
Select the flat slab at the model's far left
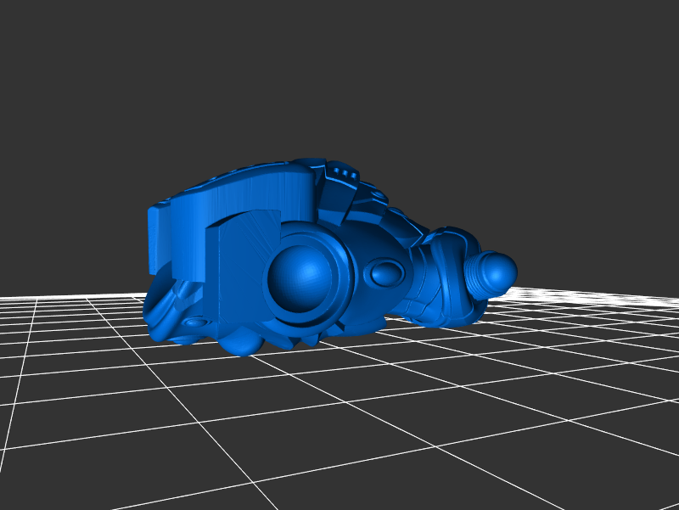tap(160, 238)
